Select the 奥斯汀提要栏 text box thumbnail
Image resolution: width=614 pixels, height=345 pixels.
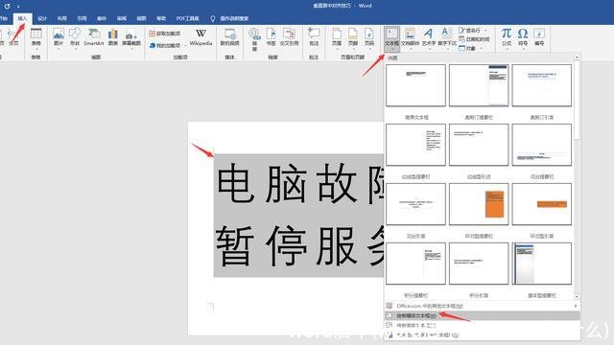(479, 85)
